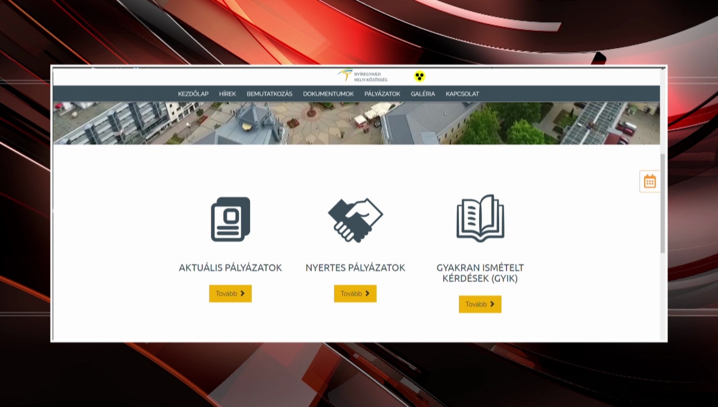The image size is (718, 407).
Task: Open the Dokumentumok navigation item
Action: click(328, 94)
